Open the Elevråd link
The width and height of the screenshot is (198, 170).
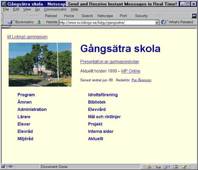pyautogui.click(x=25, y=132)
